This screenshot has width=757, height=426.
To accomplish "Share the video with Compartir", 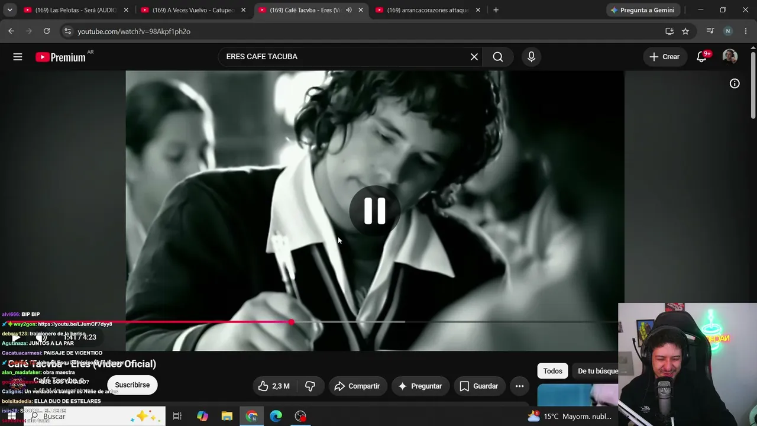I will (357, 386).
